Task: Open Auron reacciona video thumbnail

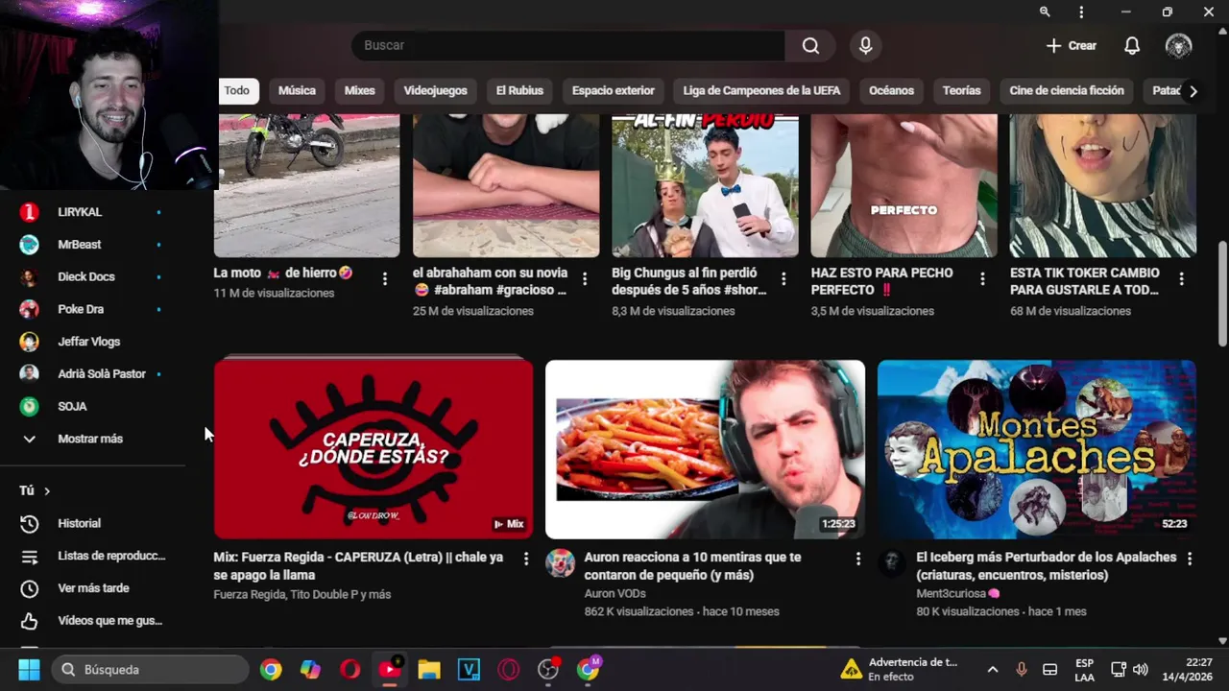Action: click(705, 449)
